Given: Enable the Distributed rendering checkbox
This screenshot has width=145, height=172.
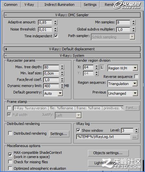Looking at the screenshot, I should [x=10, y=133].
